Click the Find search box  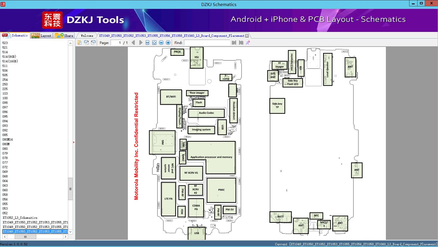click(x=207, y=43)
